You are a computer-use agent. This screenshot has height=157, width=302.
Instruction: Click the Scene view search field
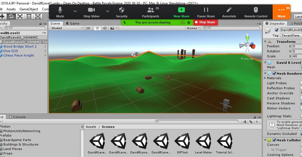[x=231, y=28]
